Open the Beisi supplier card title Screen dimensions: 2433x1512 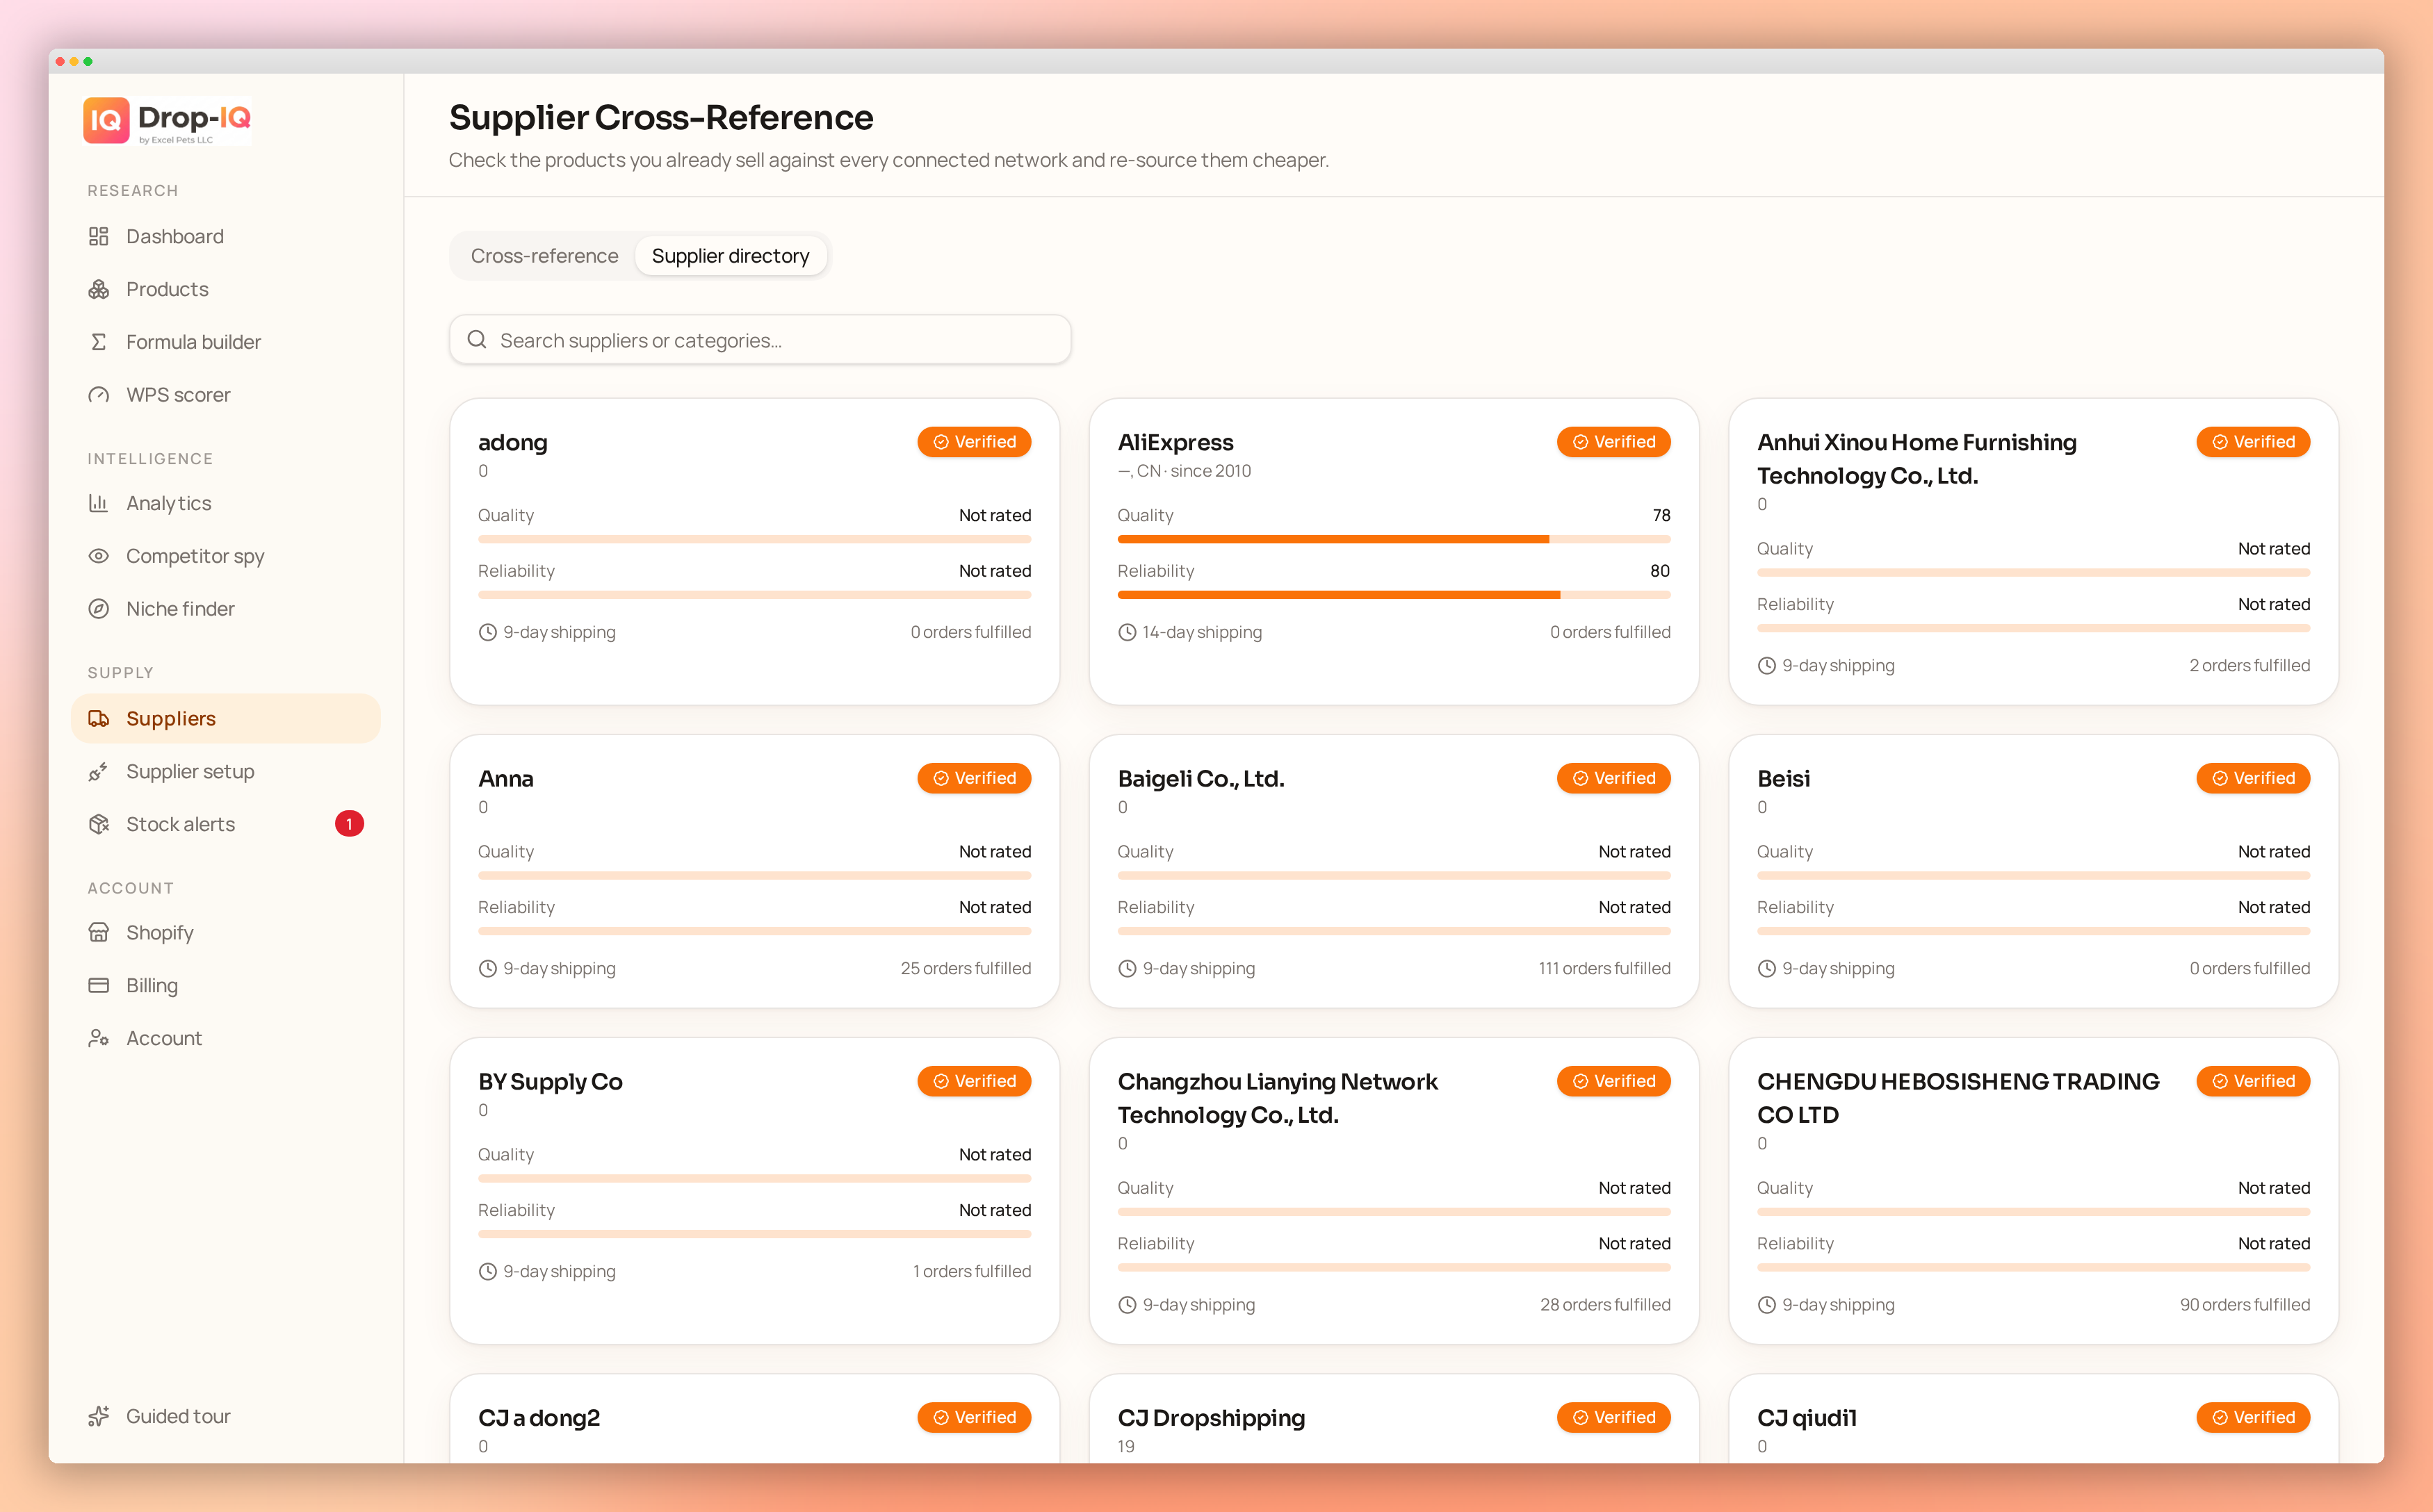(1784, 778)
